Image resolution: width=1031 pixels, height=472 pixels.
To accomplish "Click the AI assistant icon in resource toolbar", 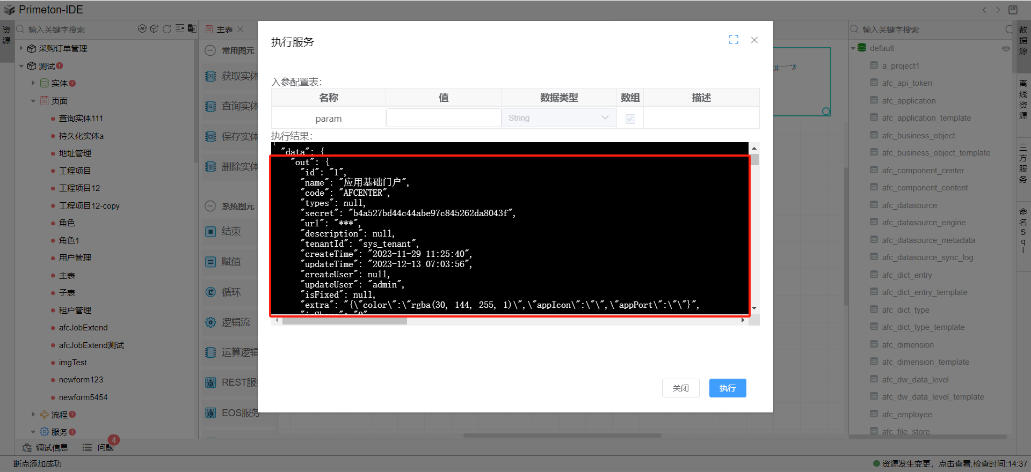I will coord(142,29).
